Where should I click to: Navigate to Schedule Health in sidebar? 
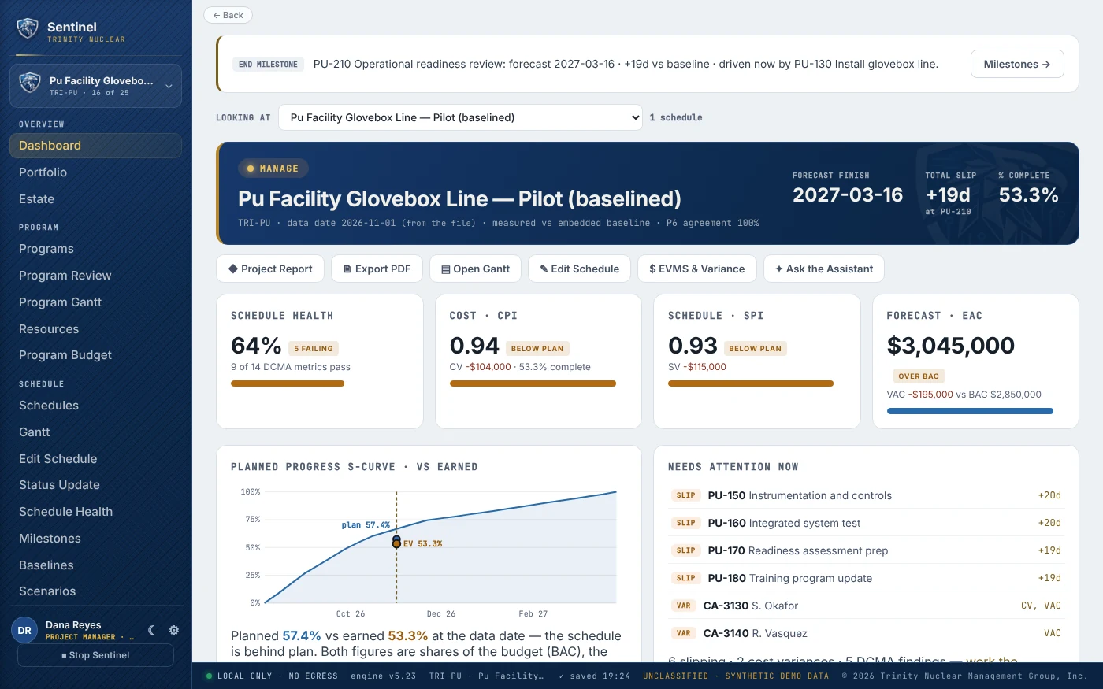point(95,512)
